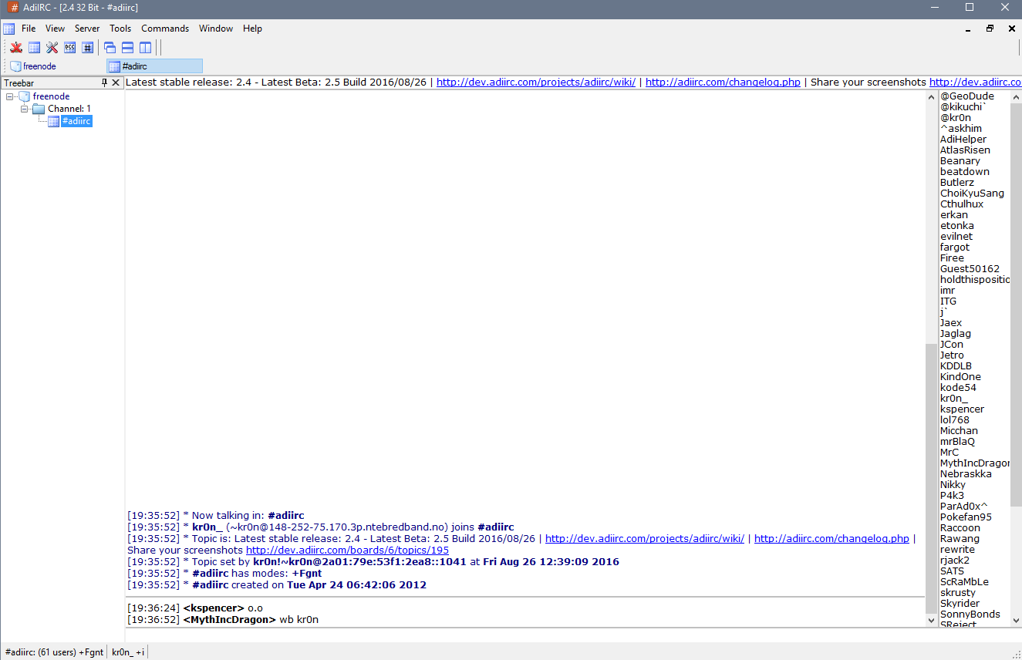Image resolution: width=1022 pixels, height=660 pixels.
Task: Click the Tile horizontally toolbar icon
Action: pyautogui.click(x=127, y=48)
